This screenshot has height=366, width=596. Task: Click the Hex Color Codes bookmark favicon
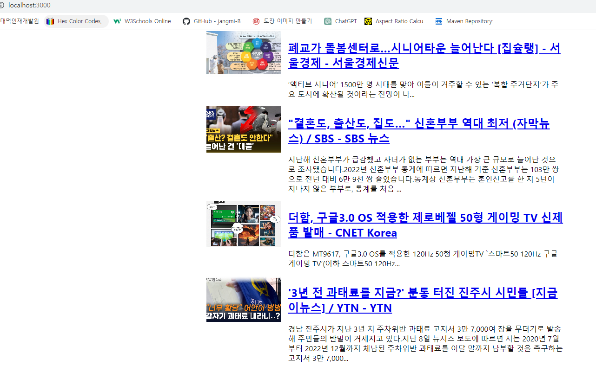pos(50,21)
